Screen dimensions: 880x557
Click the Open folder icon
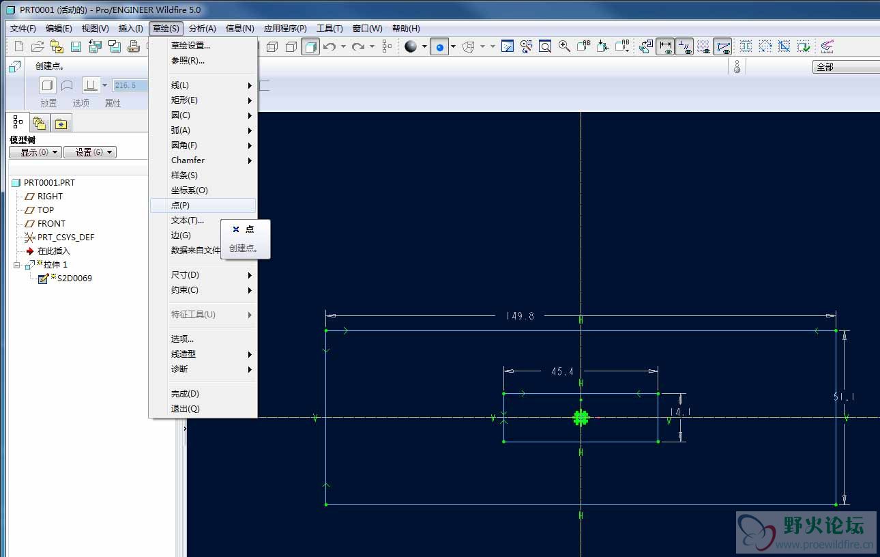[38, 46]
